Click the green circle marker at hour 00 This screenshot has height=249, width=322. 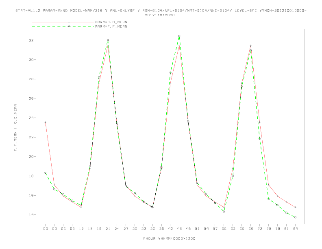pyautogui.click(x=46, y=173)
